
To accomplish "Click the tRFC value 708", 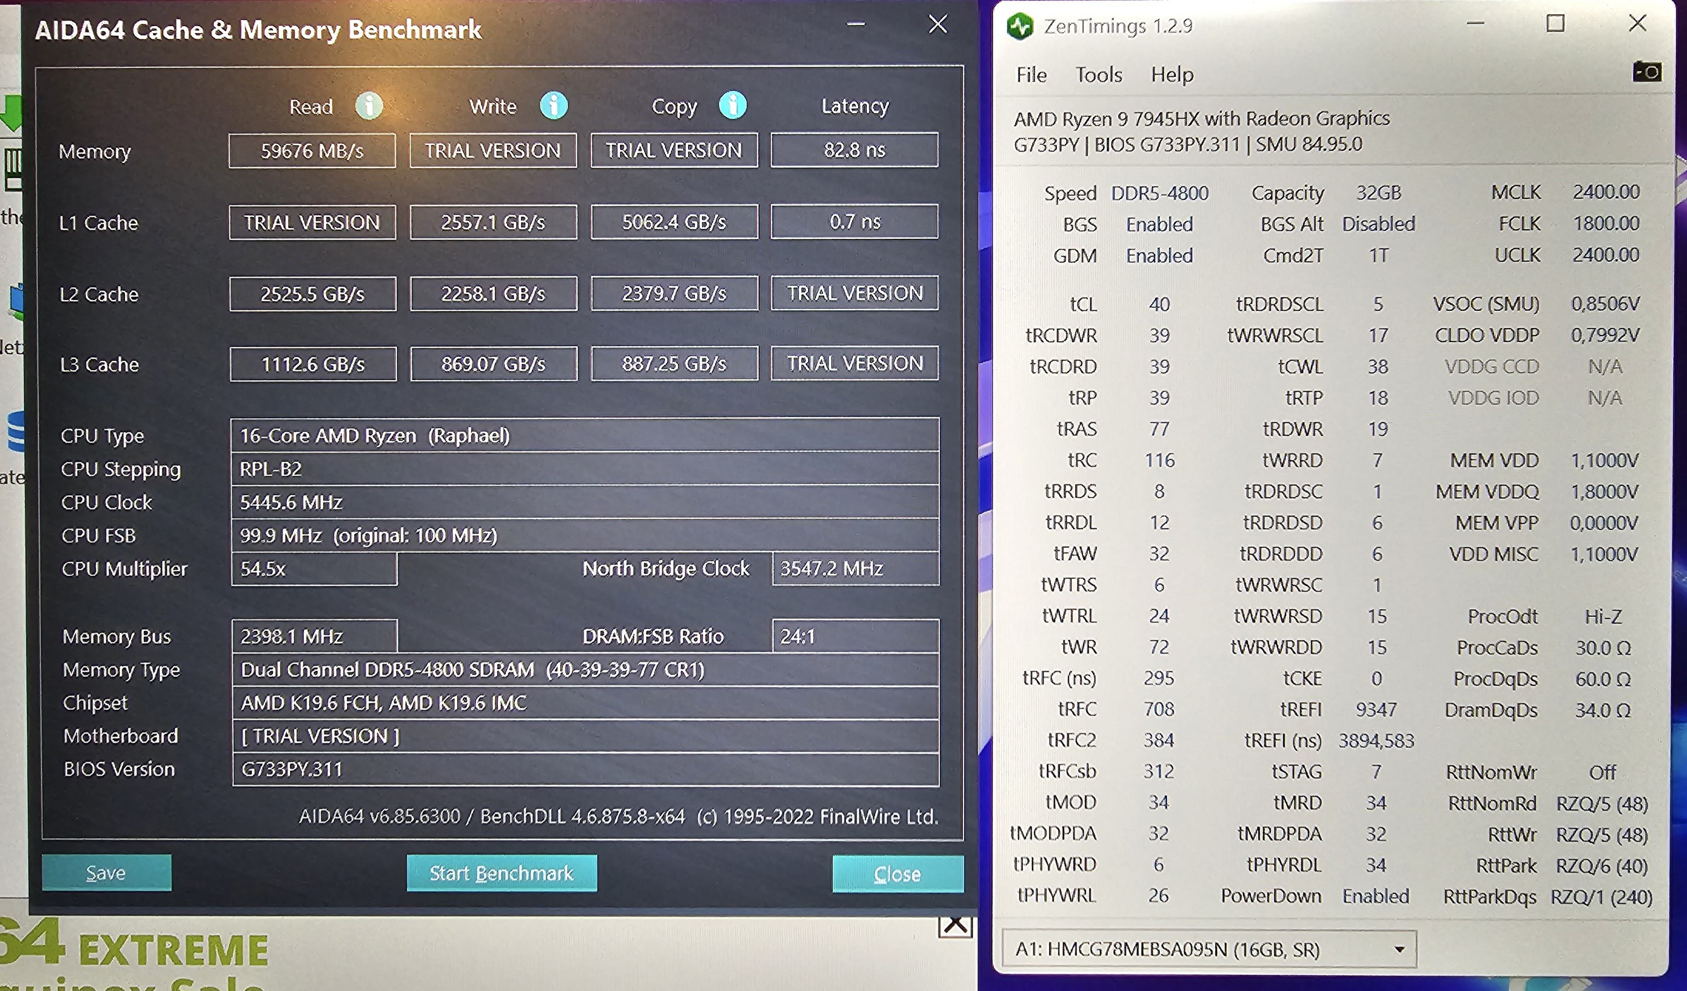I will [x=1159, y=709].
